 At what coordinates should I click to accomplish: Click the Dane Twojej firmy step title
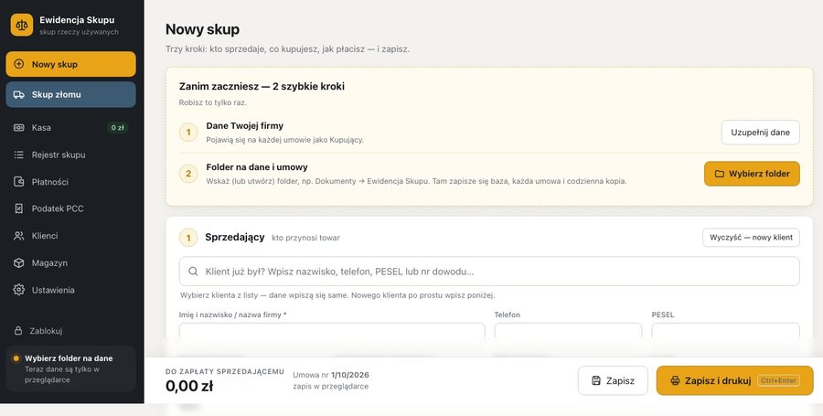point(244,126)
